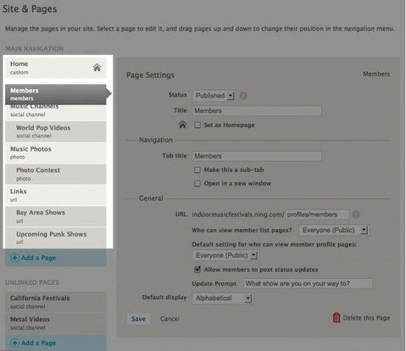Click plus icon under Main Navigation list

pos(15,258)
